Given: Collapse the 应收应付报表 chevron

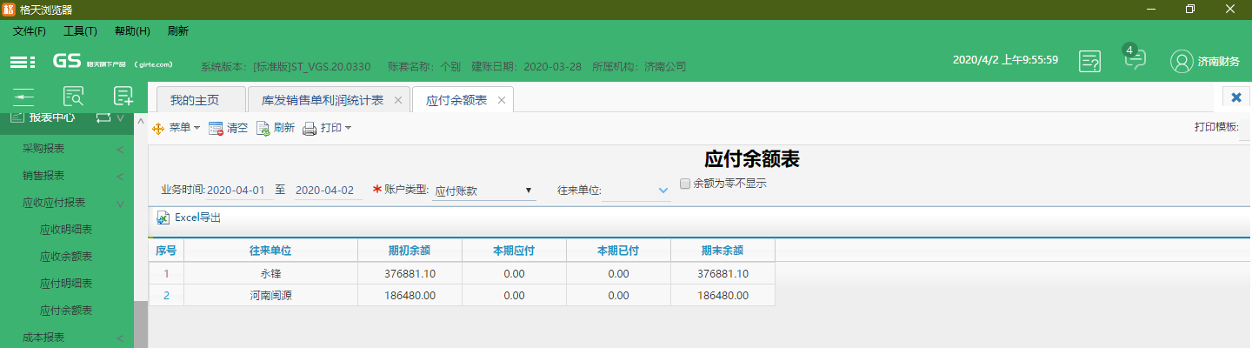Looking at the screenshot, I should 120,203.
